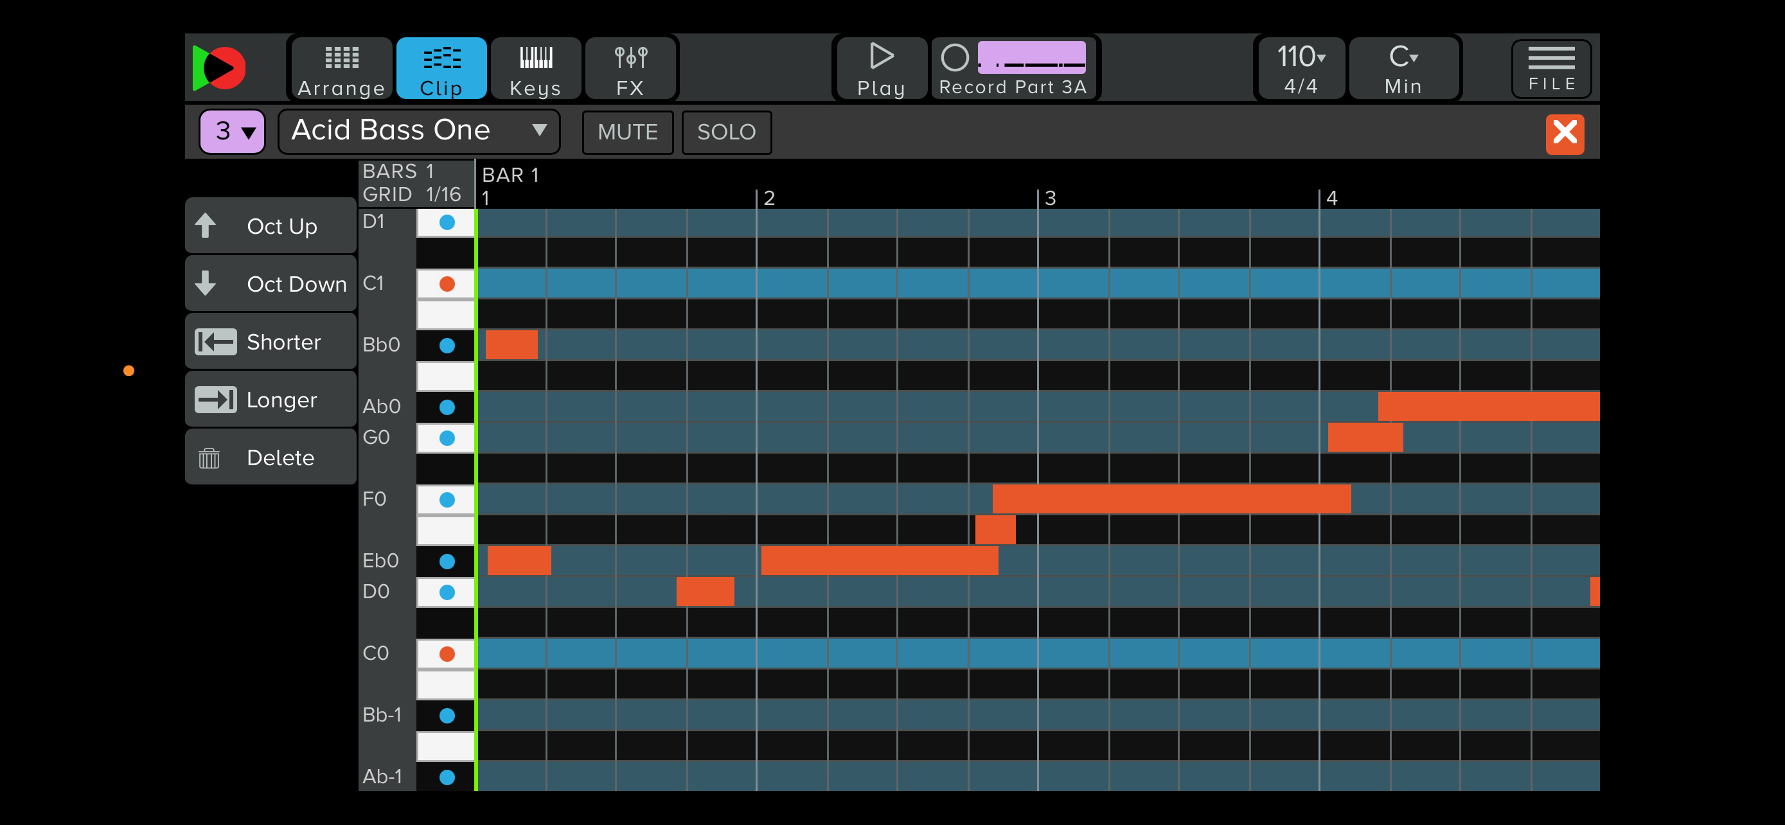
Task: Switch to the Clip tab
Action: click(x=441, y=69)
